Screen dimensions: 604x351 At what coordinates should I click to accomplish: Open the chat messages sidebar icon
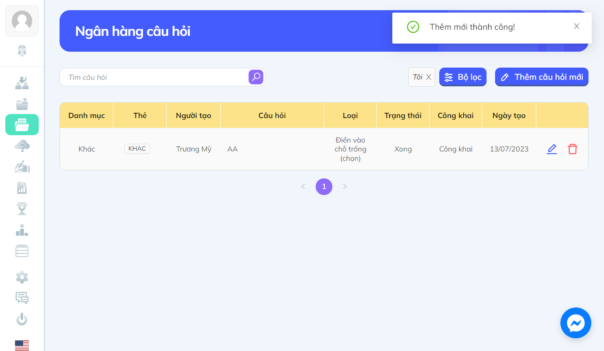click(x=22, y=298)
